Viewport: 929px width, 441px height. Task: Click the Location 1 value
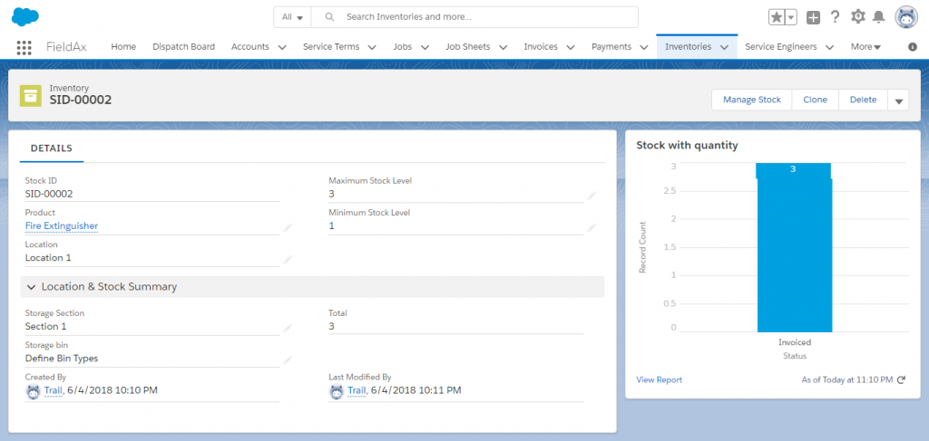(x=48, y=258)
